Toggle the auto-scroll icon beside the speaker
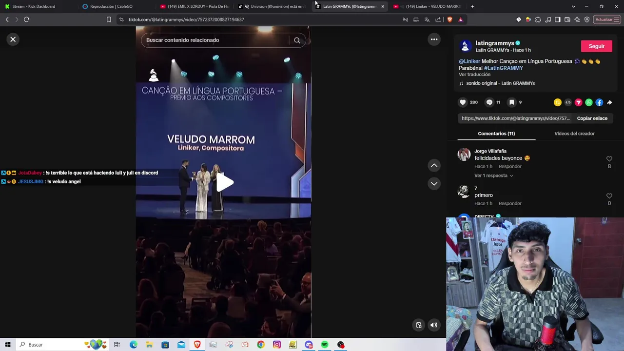Image resolution: width=624 pixels, height=351 pixels. click(x=419, y=325)
